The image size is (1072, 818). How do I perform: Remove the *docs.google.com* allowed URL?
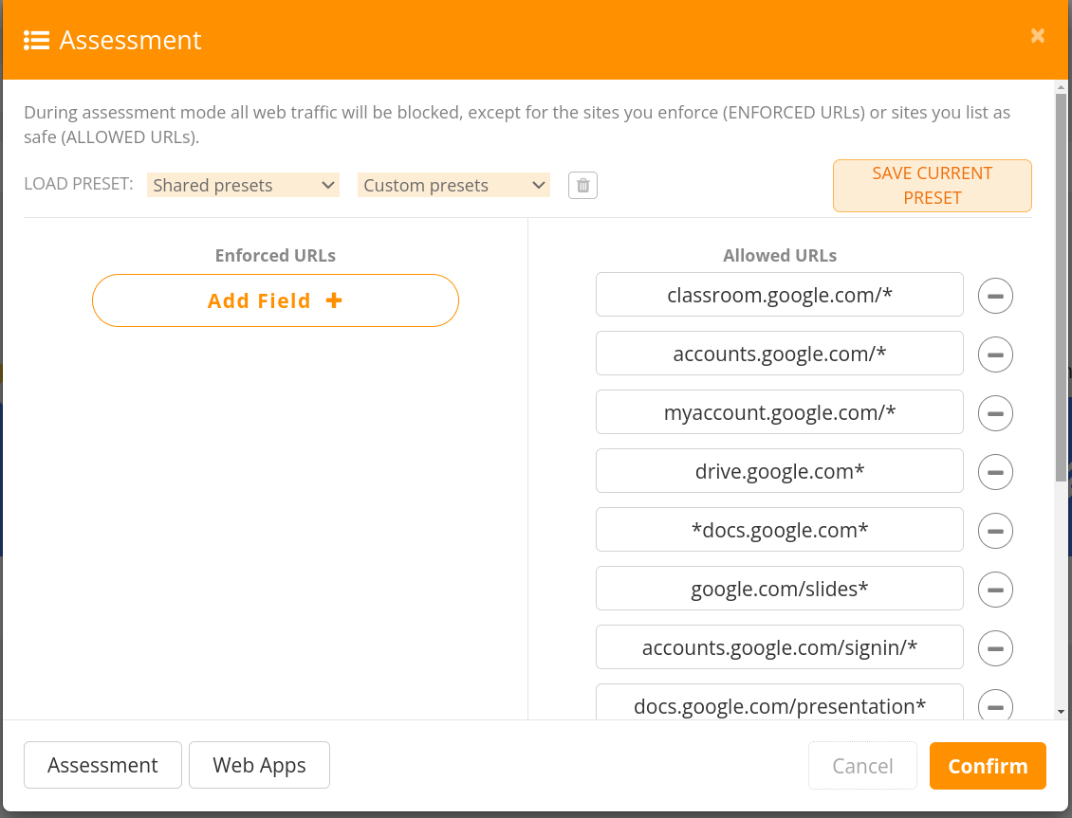pyautogui.click(x=995, y=531)
